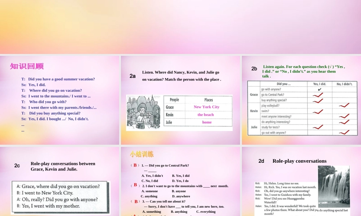Check the Yes box for 'go to Central Park?'

(318, 95)
